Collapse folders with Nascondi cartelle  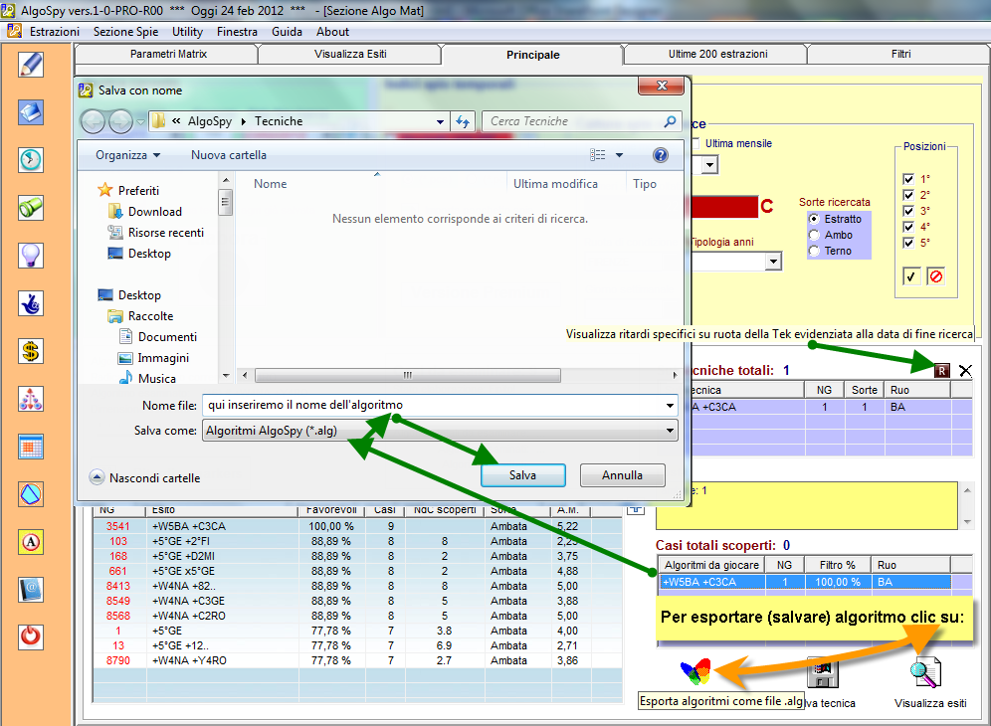coord(144,478)
